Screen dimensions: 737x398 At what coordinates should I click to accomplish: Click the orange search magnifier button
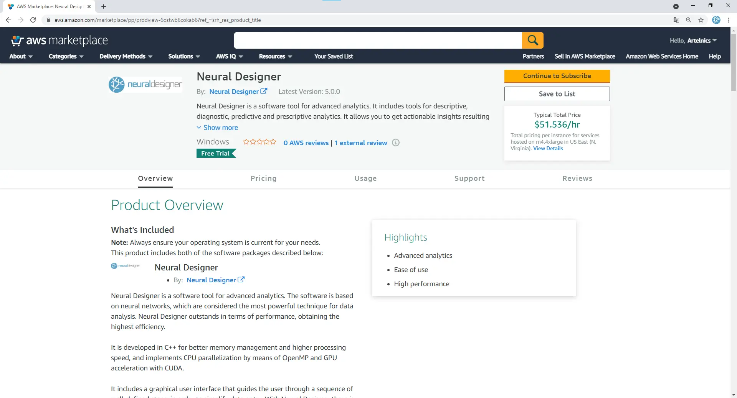click(x=532, y=40)
